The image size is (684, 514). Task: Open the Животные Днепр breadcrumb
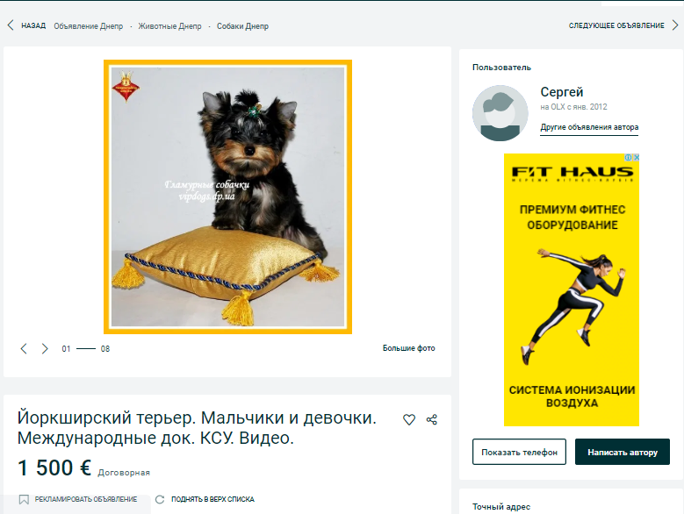169,26
